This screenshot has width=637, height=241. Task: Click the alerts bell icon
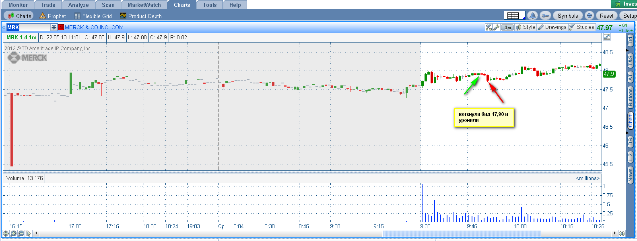tap(532, 16)
